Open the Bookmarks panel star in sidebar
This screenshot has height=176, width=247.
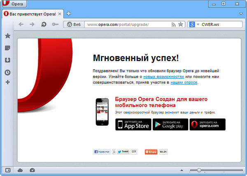[7, 36]
